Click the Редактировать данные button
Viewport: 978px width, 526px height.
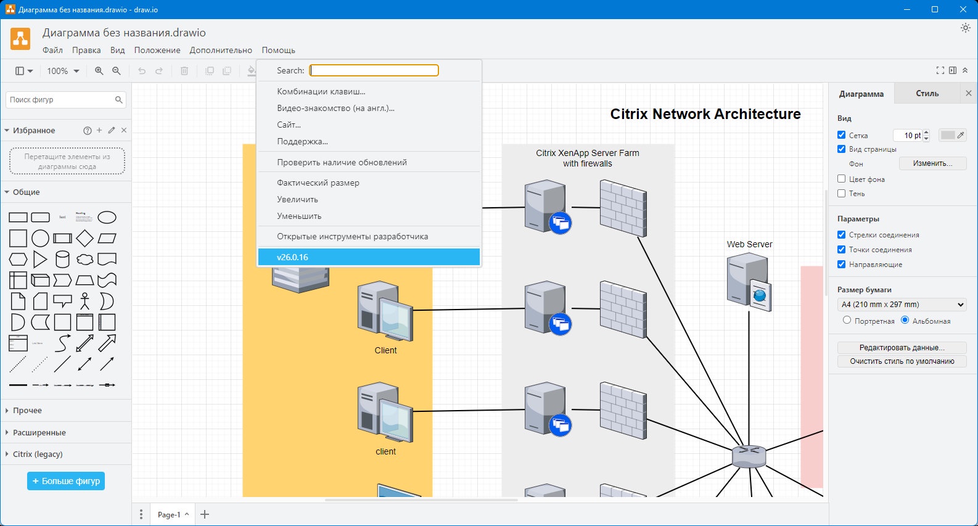click(902, 347)
